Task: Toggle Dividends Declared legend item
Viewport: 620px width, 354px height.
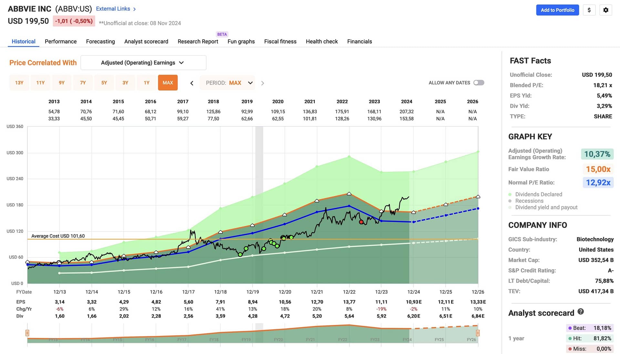Action: tap(535, 194)
